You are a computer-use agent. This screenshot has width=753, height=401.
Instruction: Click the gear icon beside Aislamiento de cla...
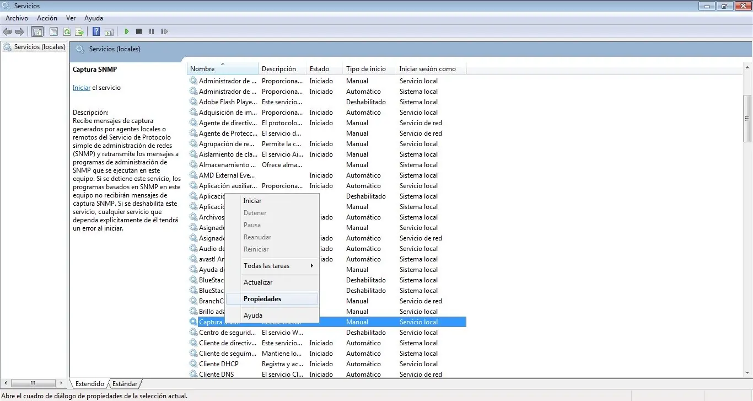tap(193, 154)
